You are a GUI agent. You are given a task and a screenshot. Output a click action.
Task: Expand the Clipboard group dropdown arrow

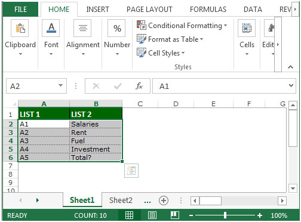20,54
